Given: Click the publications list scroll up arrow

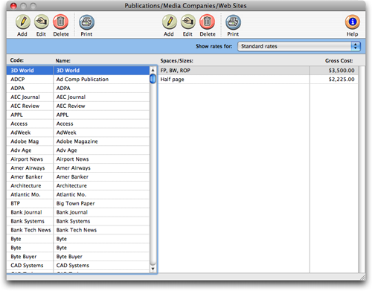Looking at the screenshot, I should point(153,70).
